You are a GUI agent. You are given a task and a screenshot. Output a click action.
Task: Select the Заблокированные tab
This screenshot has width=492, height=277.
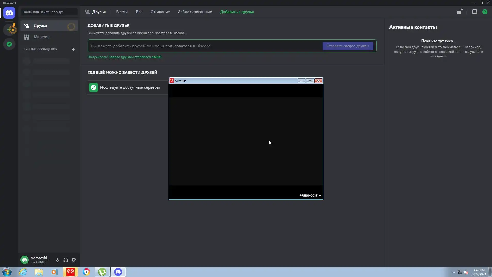point(195,12)
